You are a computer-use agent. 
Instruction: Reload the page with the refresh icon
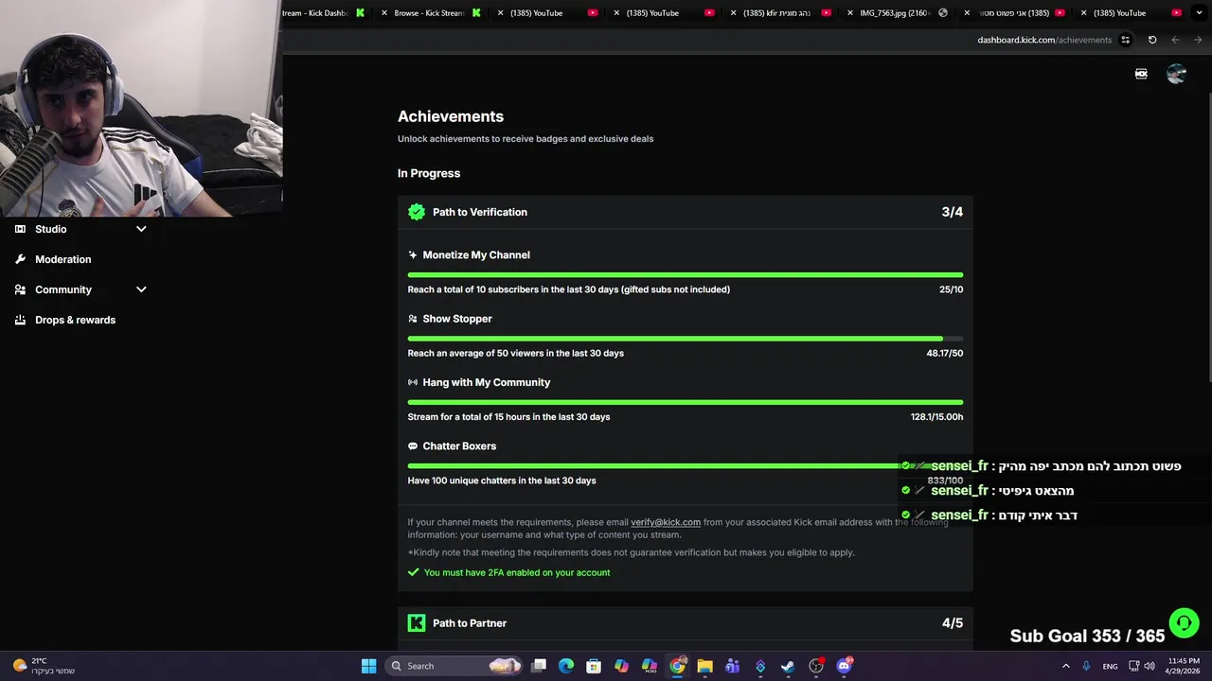tap(1152, 40)
